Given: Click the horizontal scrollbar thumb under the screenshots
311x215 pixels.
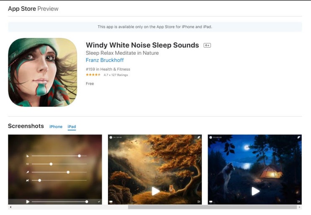Looking at the screenshot, I should (212, 207).
